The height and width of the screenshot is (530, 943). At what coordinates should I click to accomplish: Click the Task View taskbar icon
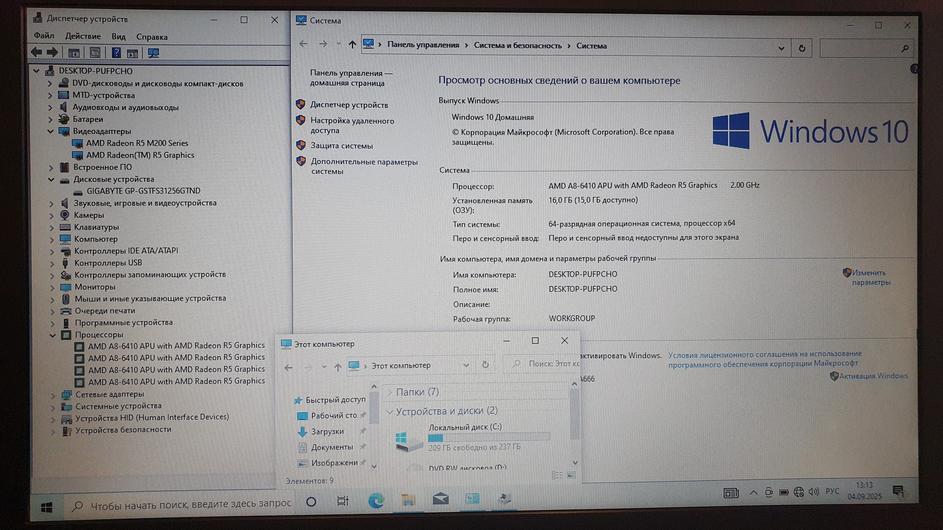[x=343, y=501]
